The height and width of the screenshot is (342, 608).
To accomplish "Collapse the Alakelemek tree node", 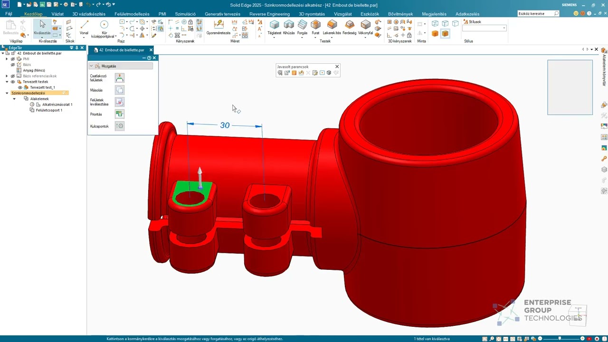I will pos(14,99).
